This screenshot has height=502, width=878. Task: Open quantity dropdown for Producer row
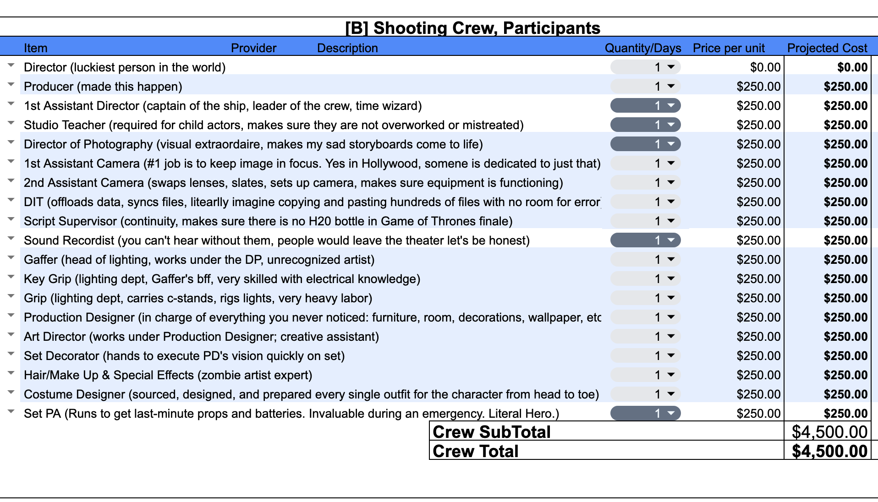coord(645,87)
